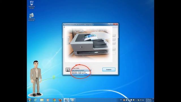Open the Windows Start menu
Image resolution: width=181 pixels, height=102 pixels.
[x=29, y=100]
